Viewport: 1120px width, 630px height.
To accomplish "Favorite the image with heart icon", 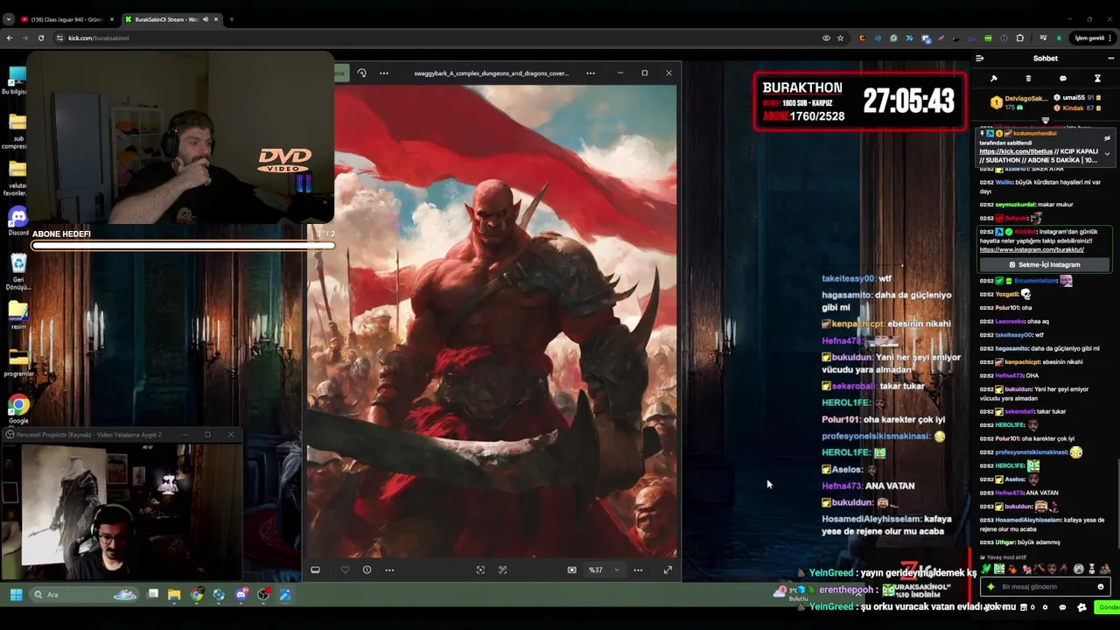I will point(345,570).
